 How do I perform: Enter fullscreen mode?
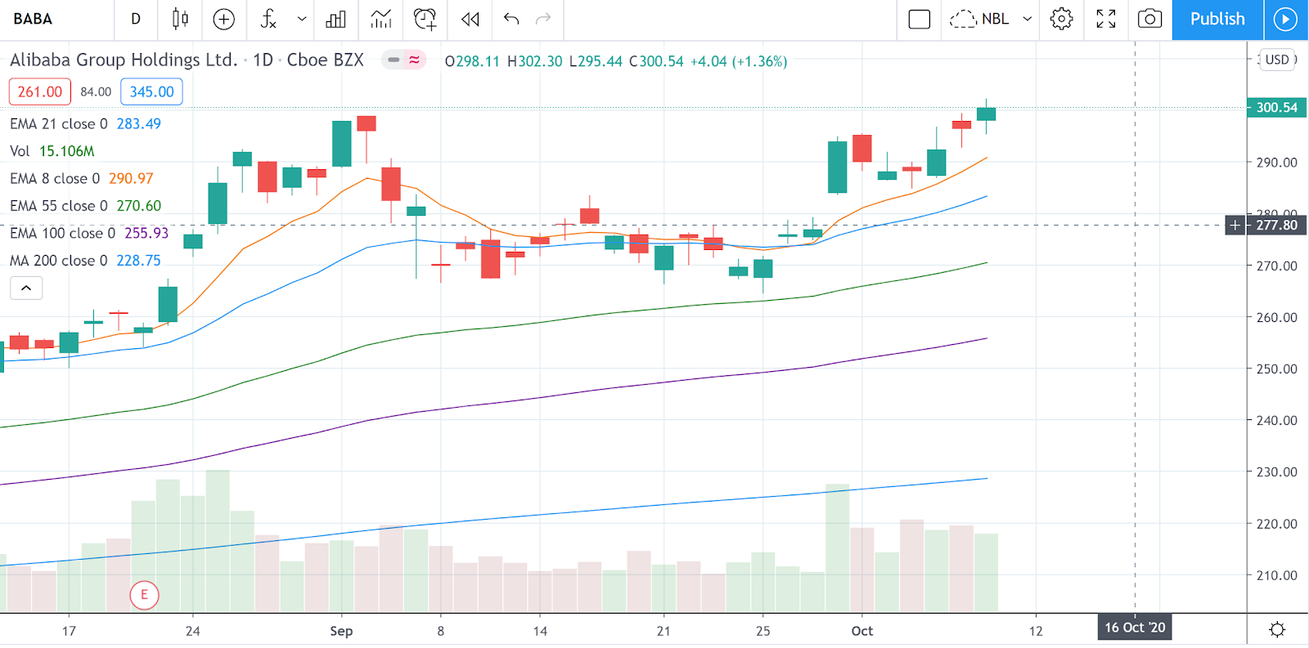click(1106, 19)
